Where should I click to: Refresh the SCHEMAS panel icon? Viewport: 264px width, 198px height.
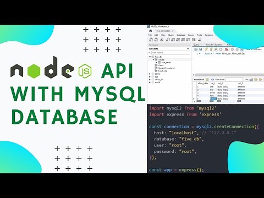click(x=188, y=48)
